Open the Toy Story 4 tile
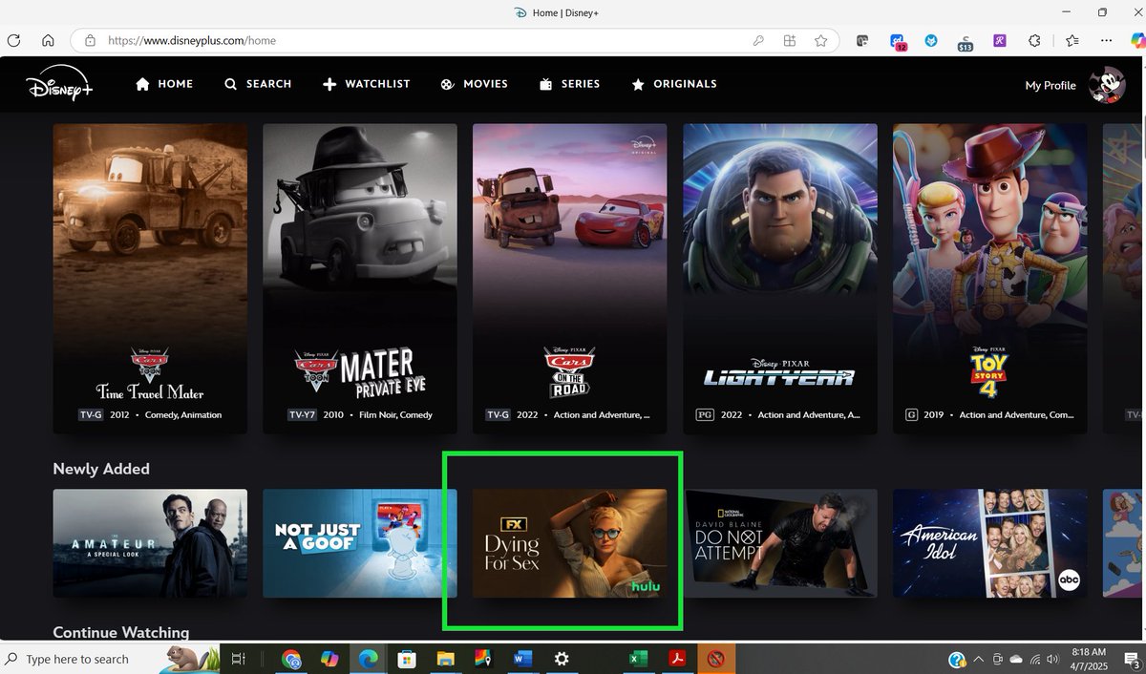This screenshot has height=674, width=1146. (990, 278)
